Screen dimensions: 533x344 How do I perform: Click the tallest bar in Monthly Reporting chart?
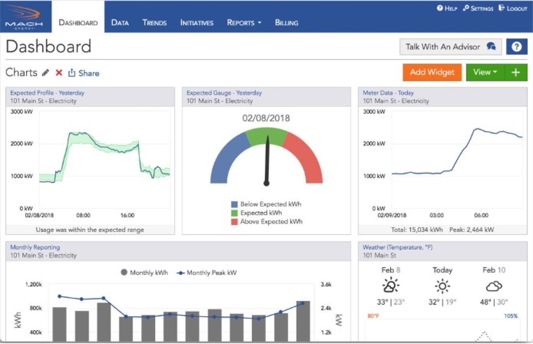click(x=303, y=320)
